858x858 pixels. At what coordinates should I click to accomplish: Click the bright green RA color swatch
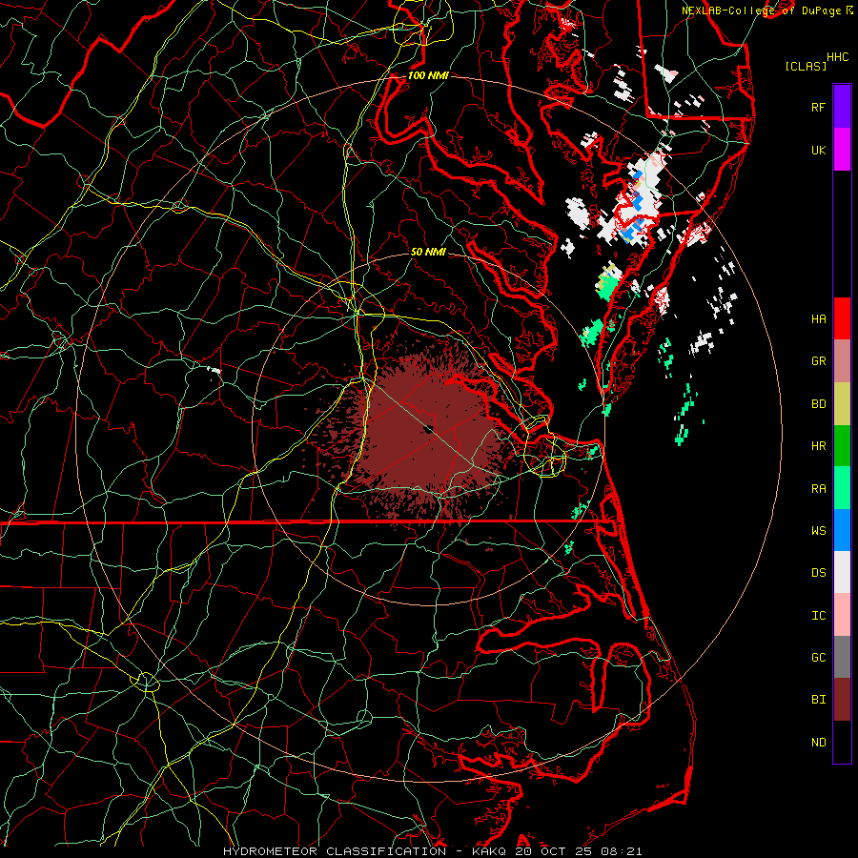842,488
